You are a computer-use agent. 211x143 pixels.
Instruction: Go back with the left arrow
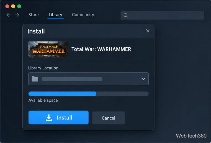(8, 15)
